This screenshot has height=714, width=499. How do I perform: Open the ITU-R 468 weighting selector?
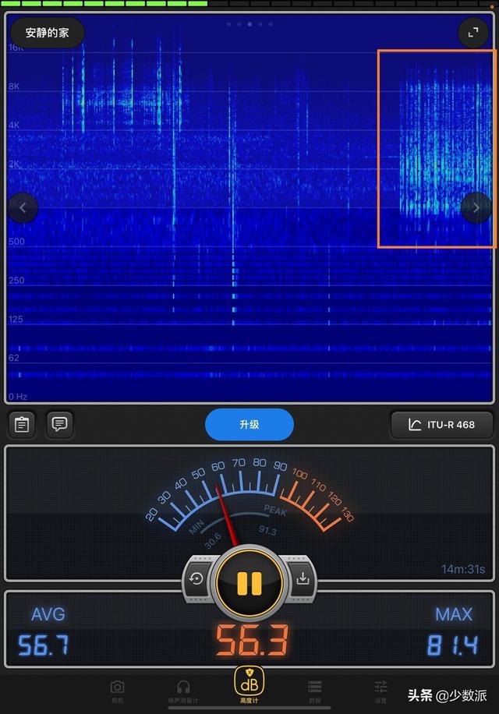point(441,424)
